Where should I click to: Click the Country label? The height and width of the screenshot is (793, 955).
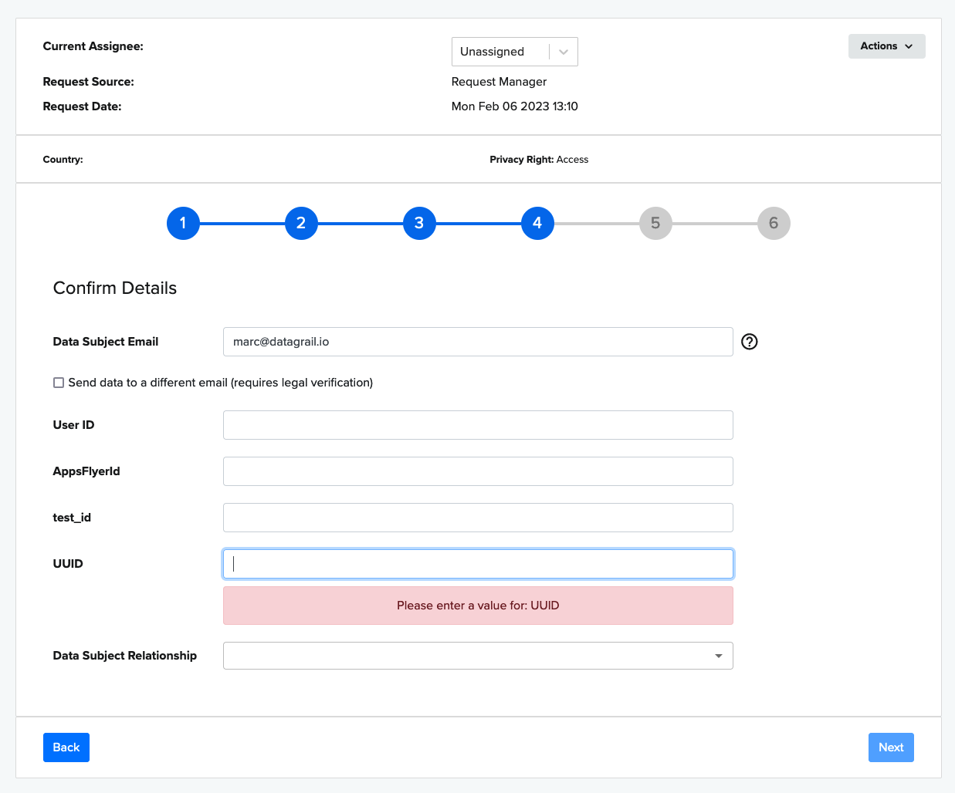[63, 160]
